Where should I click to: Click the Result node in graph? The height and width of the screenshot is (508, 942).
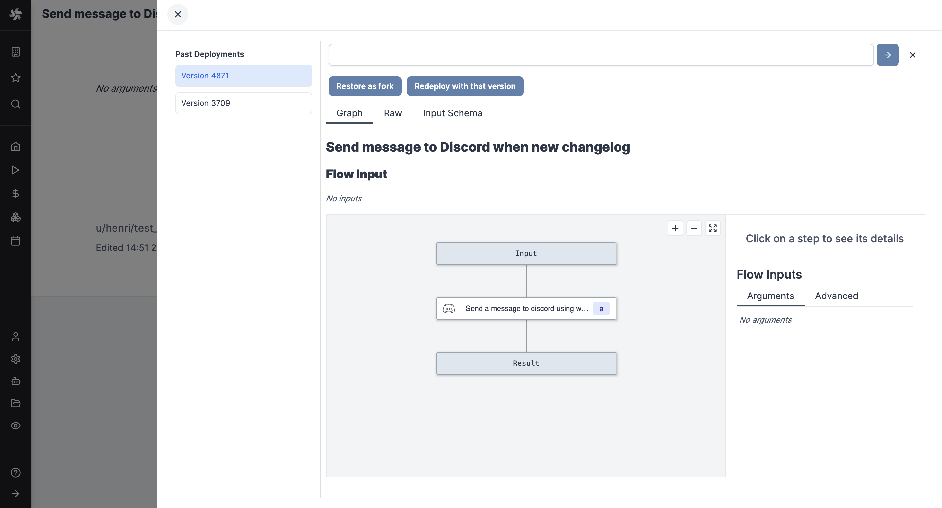[x=526, y=363]
